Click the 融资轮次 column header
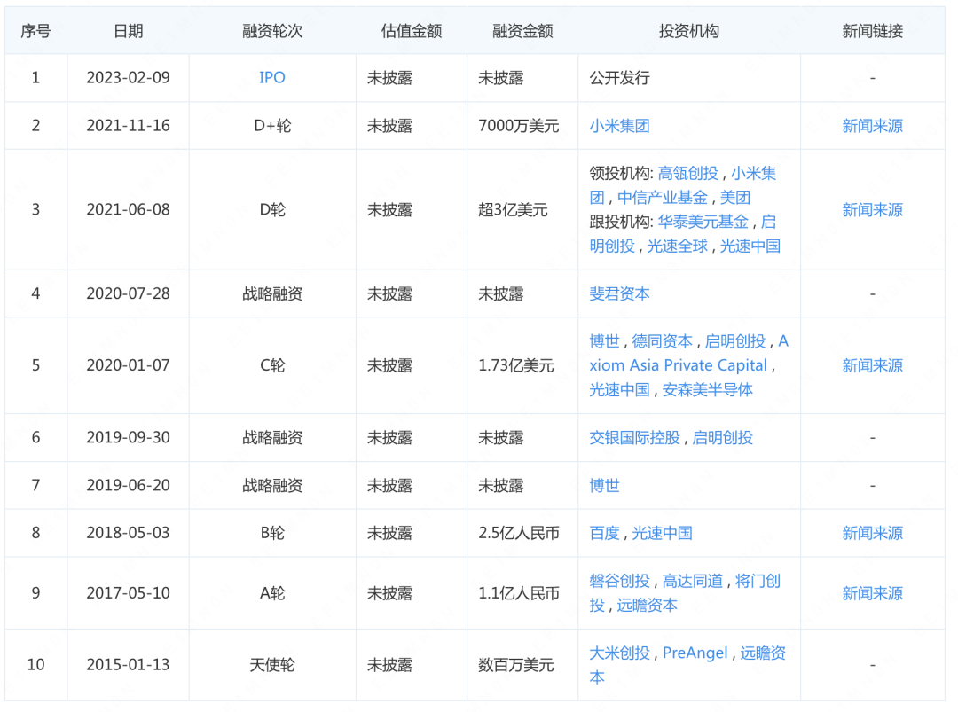 click(x=272, y=31)
